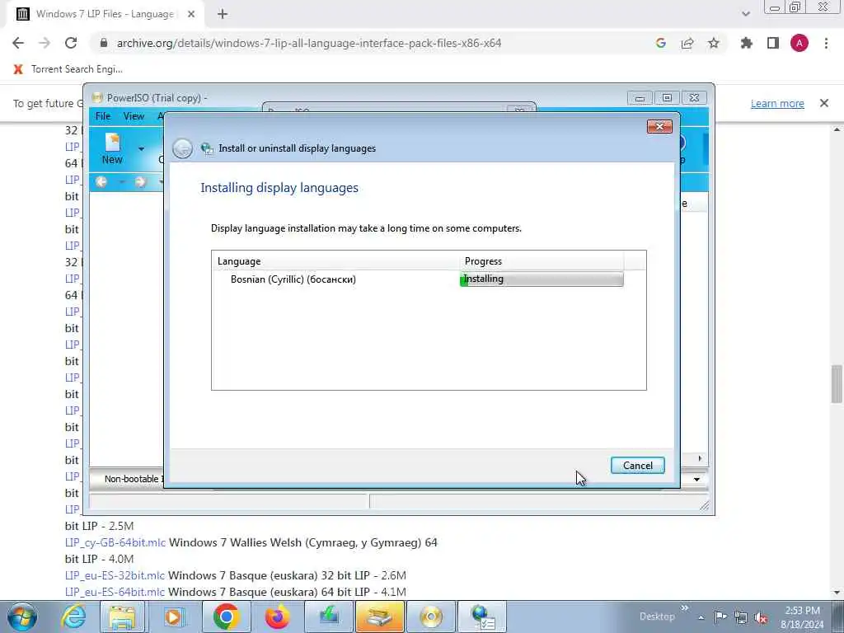Open the tab search dropdown chevron
The image size is (844, 633).
[745, 14]
